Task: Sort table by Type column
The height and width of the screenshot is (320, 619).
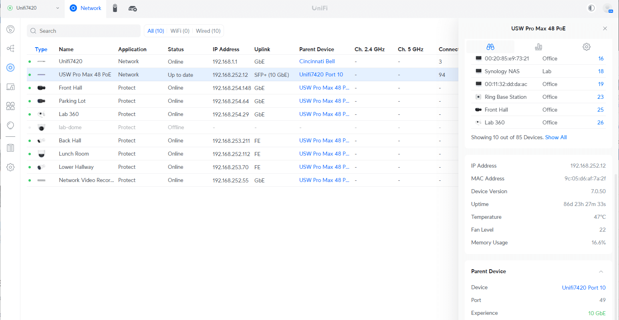Action: 41,49
